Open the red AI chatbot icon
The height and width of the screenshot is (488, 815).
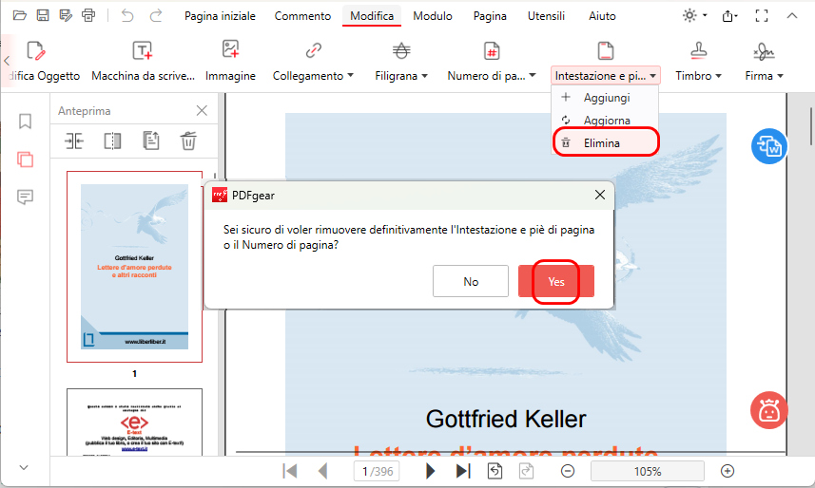point(767,409)
